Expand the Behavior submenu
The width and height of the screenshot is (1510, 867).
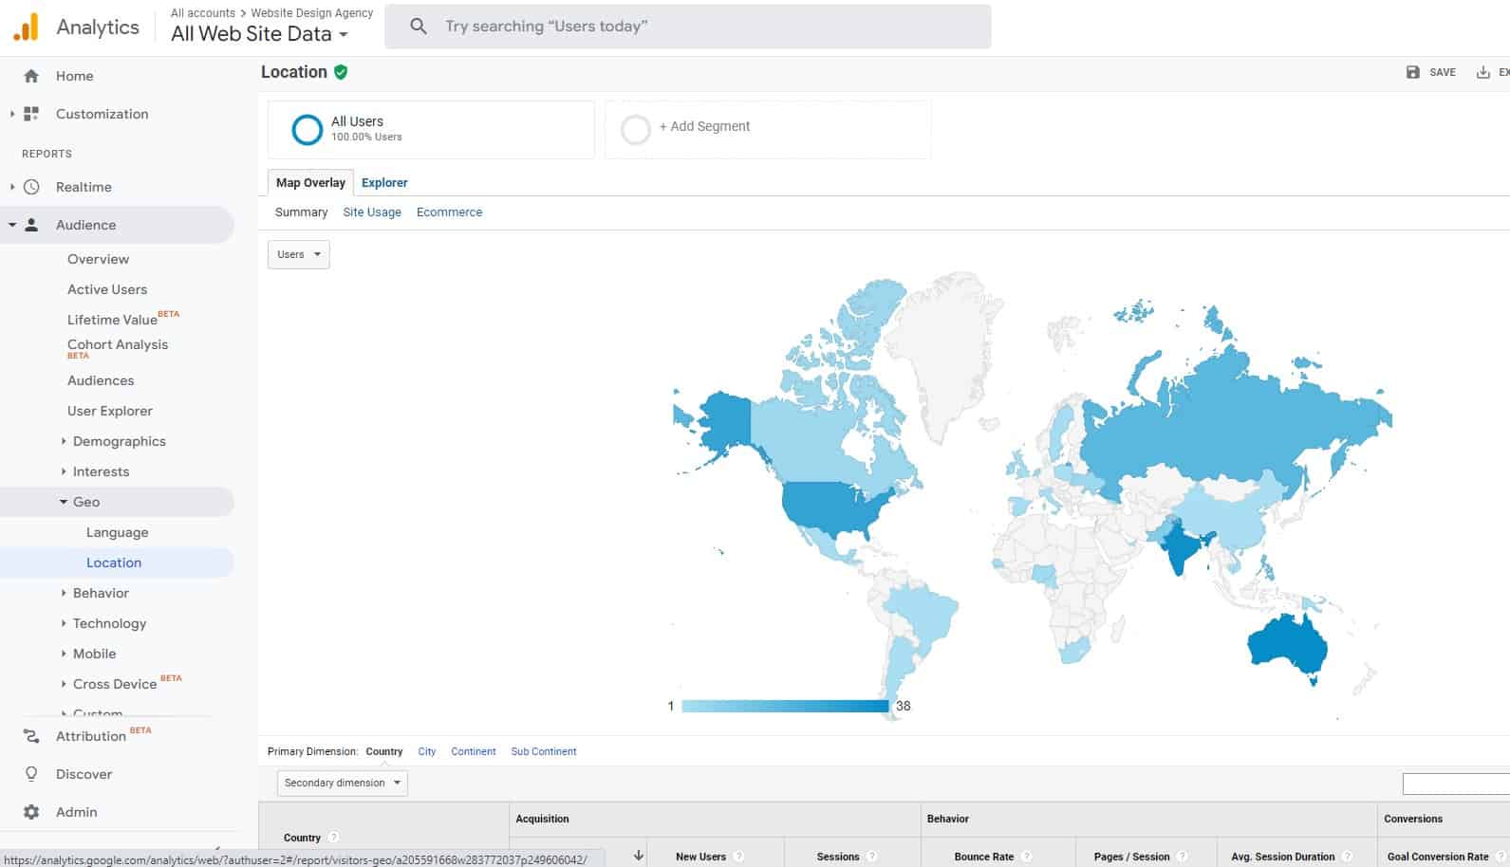64,593
